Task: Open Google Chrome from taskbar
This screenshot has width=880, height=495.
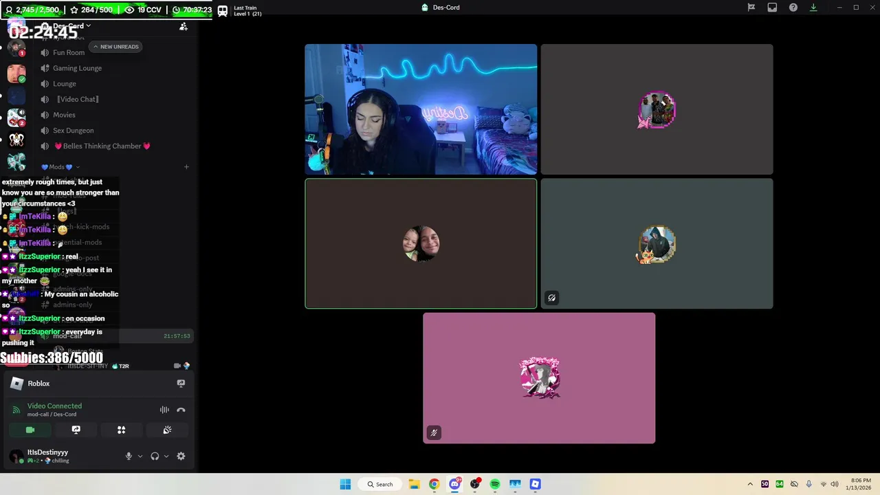Action: pyautogui.click(x=434, y=484)
